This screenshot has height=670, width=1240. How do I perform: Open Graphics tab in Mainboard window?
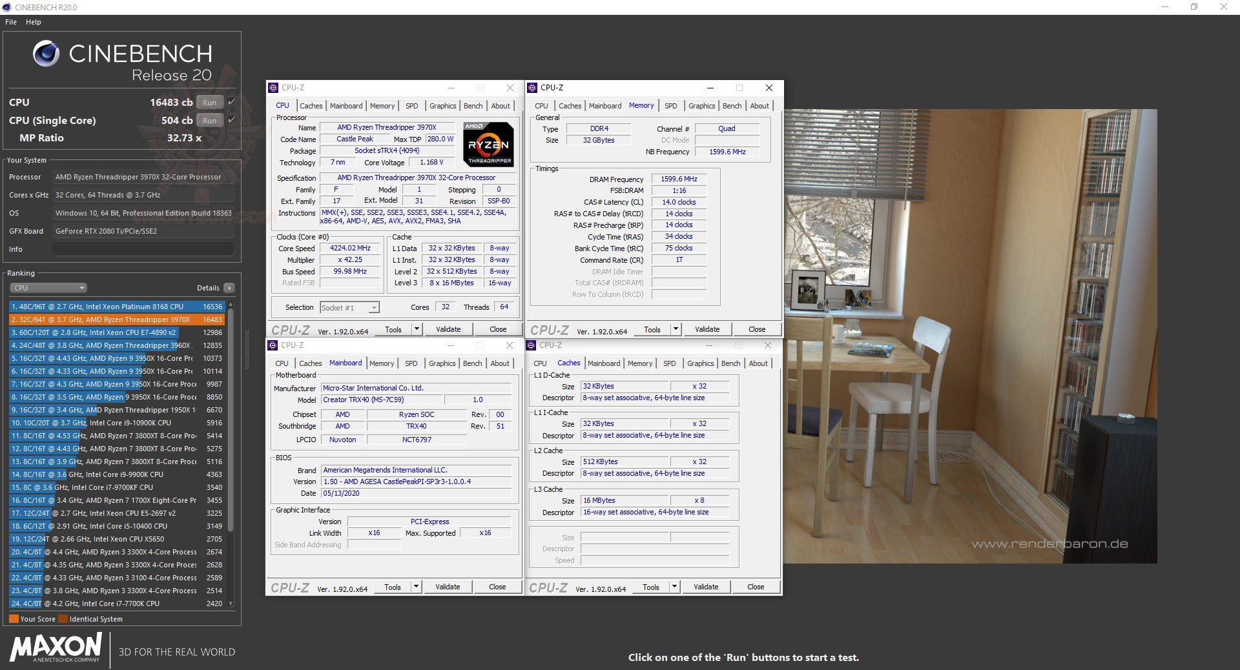pos(442,363)
